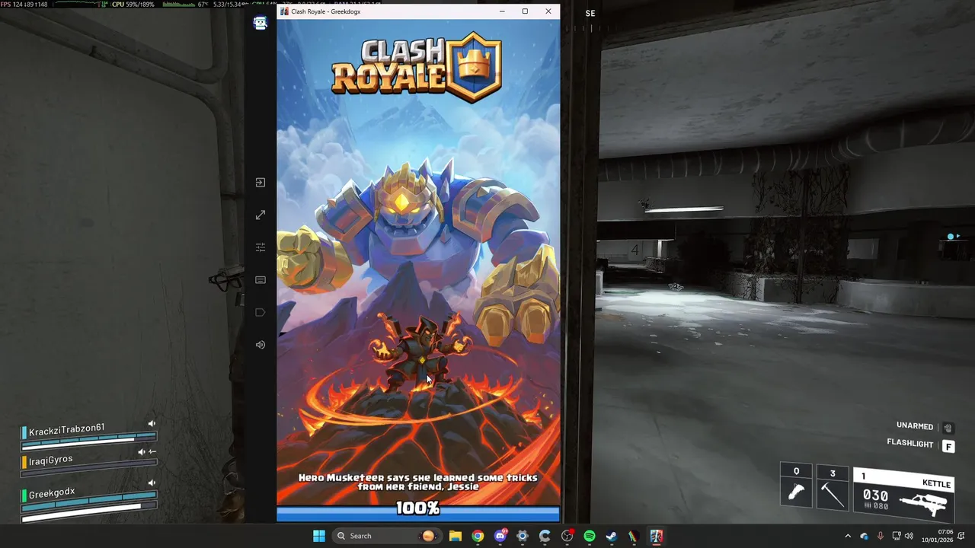The image size is (975, 548).
Task: Click the OneDrive cloud tray icon
Action: pos(865,536)
